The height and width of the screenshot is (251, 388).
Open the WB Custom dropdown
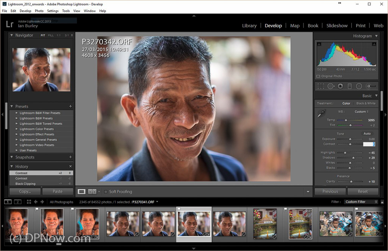361,112
